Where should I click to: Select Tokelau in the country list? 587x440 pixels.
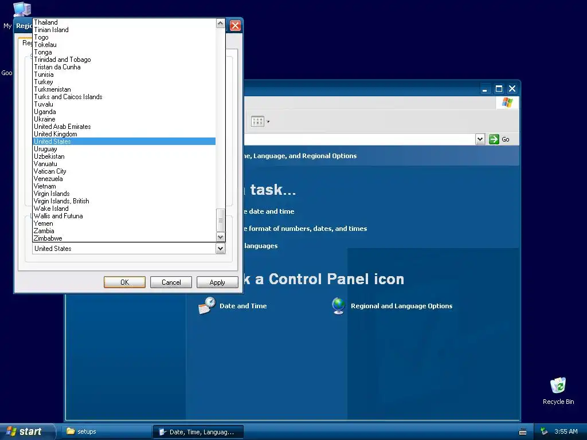pyautogui.click(x=124, y=45)
